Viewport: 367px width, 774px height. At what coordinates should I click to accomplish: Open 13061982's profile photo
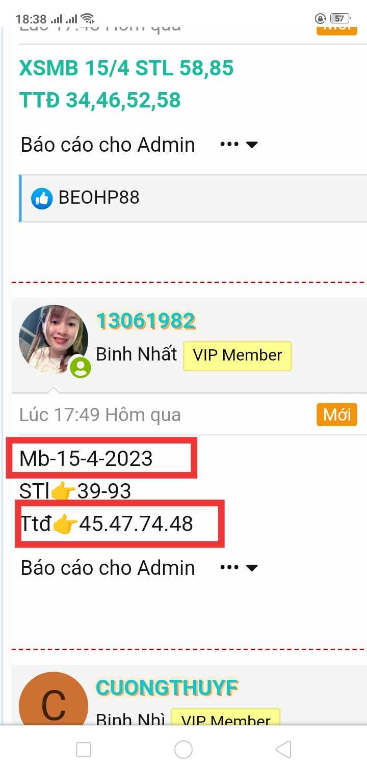click(x=53, y=340)
